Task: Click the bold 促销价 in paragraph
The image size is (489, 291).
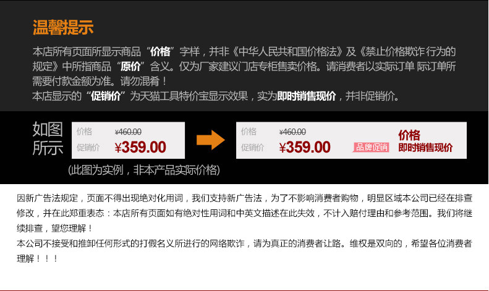Action: (x=106, y=96)
